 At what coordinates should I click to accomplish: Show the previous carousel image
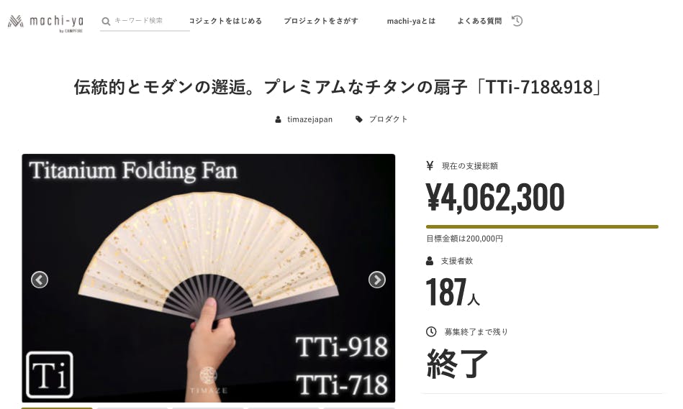coord(40,280)
